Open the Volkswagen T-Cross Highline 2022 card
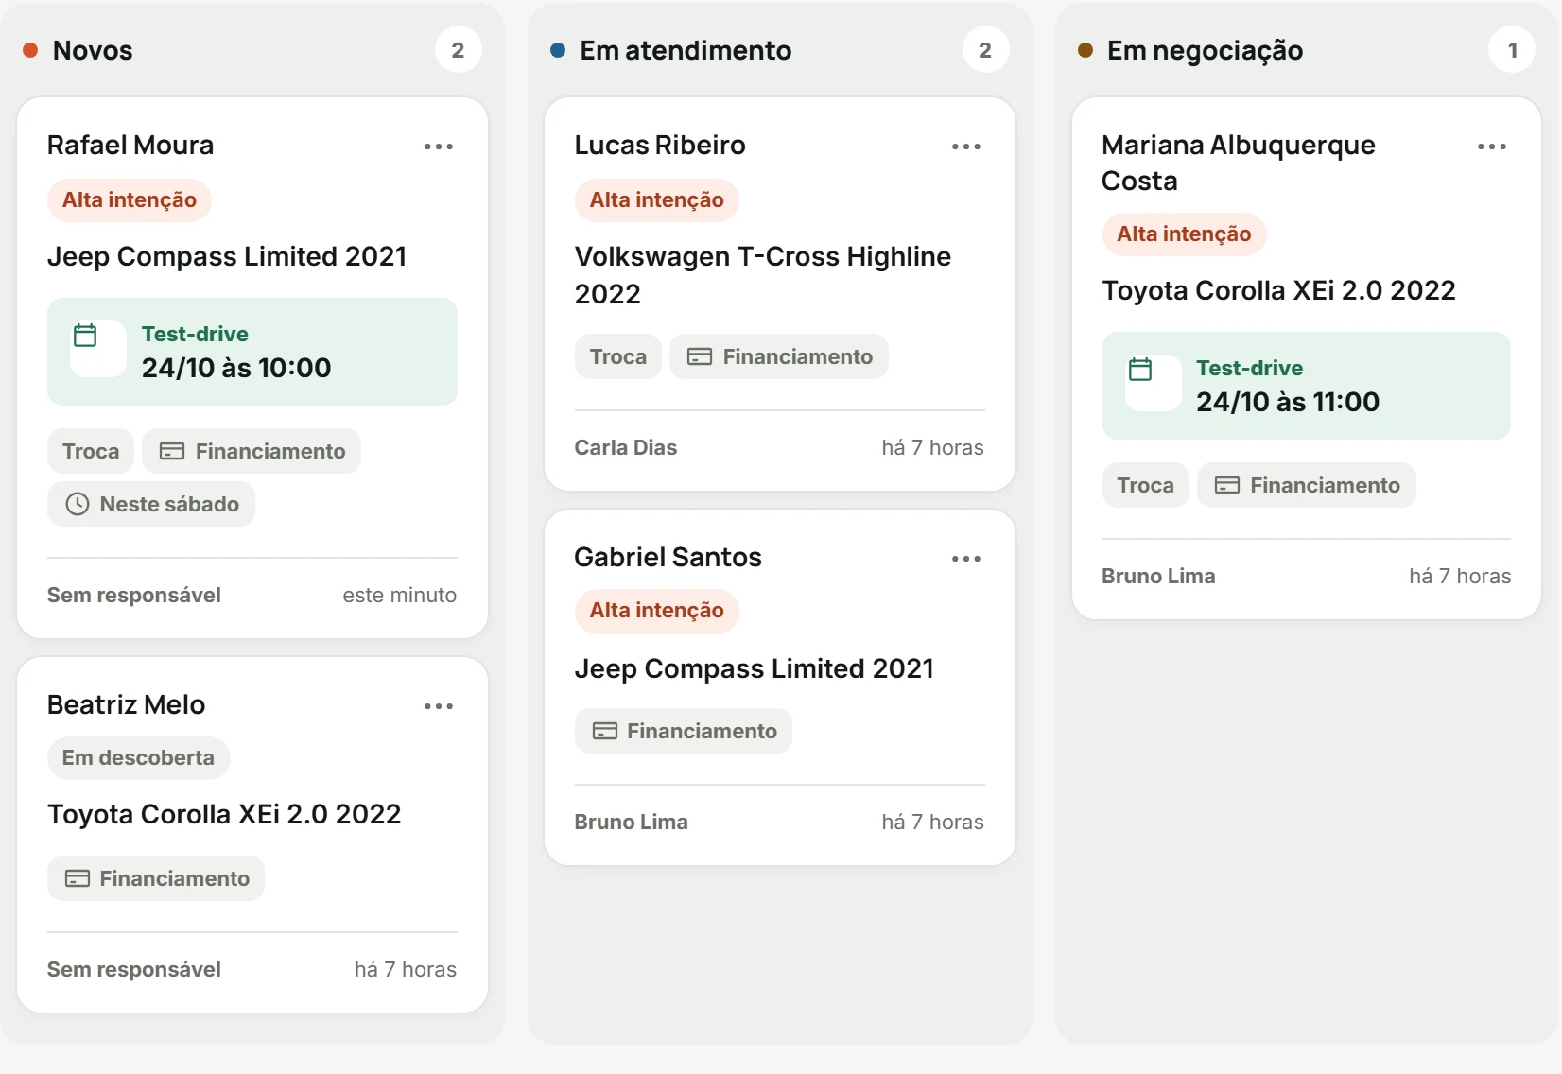 780,294
